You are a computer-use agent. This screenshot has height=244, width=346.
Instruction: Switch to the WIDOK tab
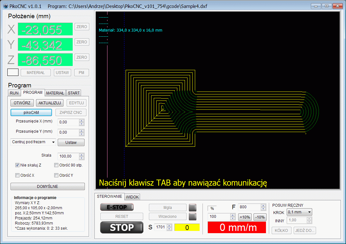click(x=132, y=197)
